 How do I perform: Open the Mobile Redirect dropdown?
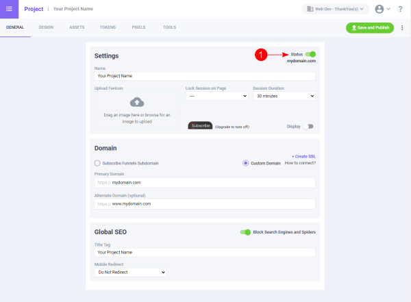coord(130,272)
